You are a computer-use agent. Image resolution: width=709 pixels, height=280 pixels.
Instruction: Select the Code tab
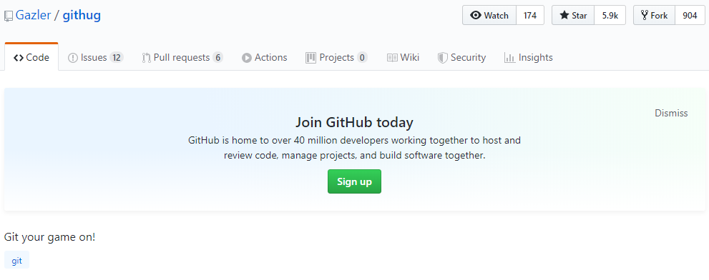(x=31, y=57)
